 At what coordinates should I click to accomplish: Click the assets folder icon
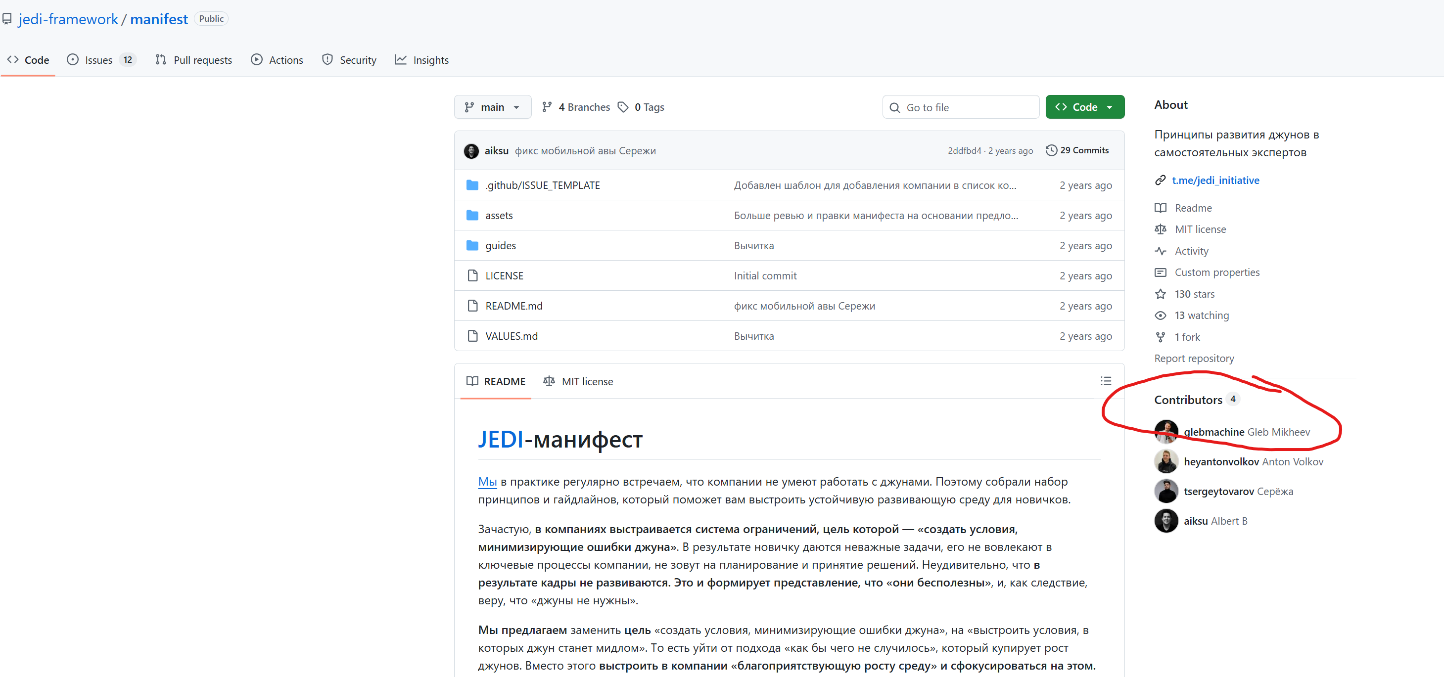pos(472,215)
